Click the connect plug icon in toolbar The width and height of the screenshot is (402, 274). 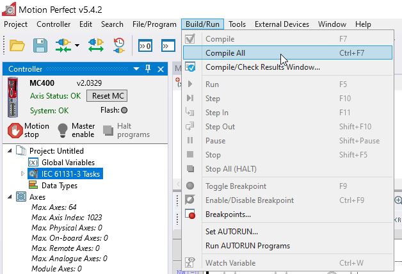[x=63, y=45]
